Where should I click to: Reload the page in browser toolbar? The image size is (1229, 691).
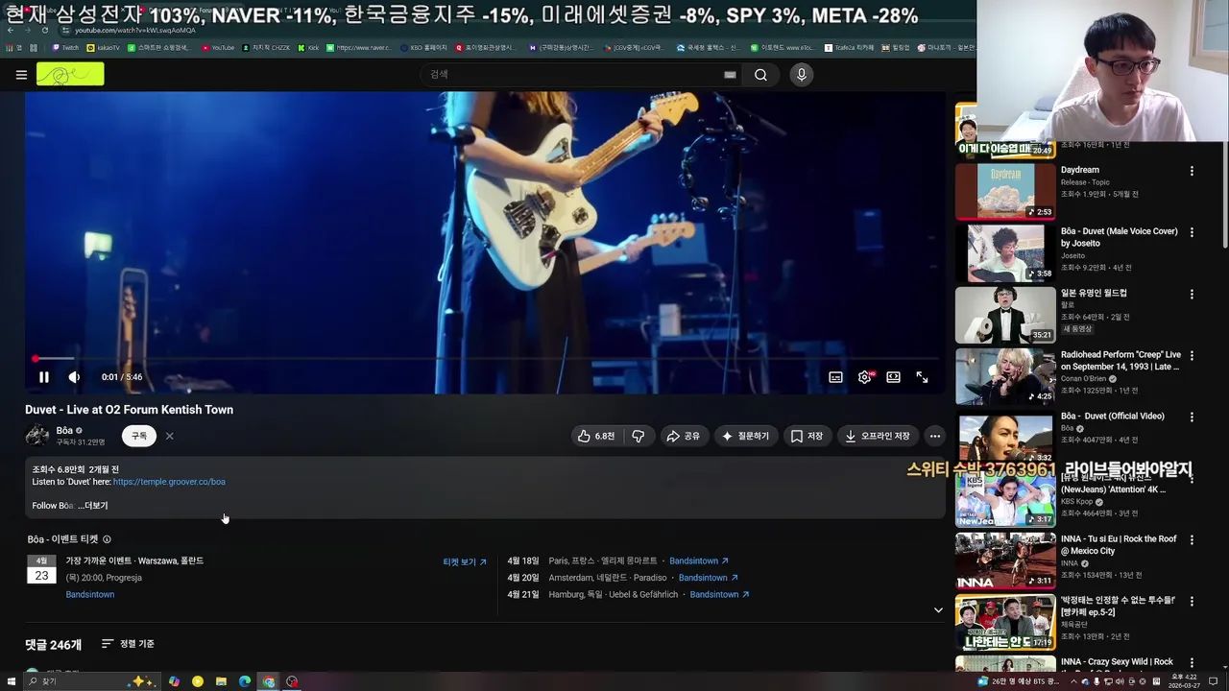tap(44, 30)
